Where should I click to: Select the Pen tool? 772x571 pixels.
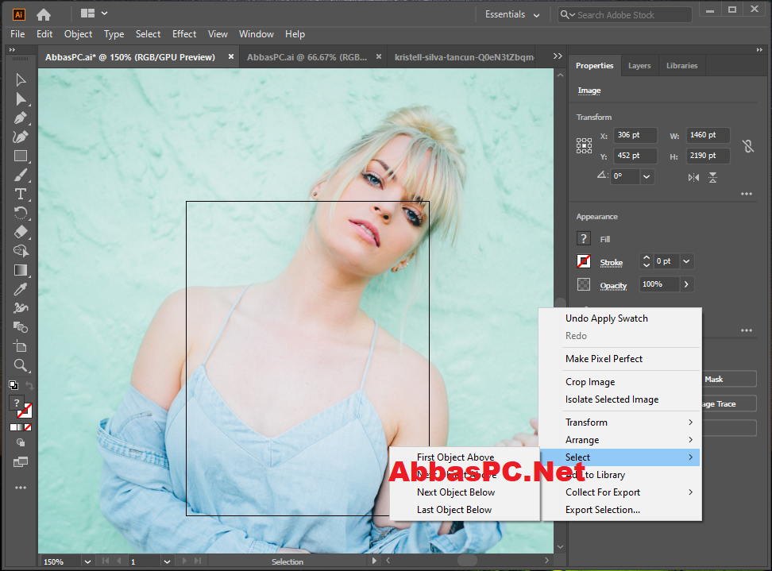[20, 118]
